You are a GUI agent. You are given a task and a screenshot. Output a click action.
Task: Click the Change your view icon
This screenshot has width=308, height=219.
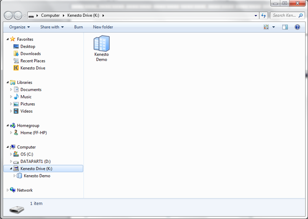(x=266, y=27)
